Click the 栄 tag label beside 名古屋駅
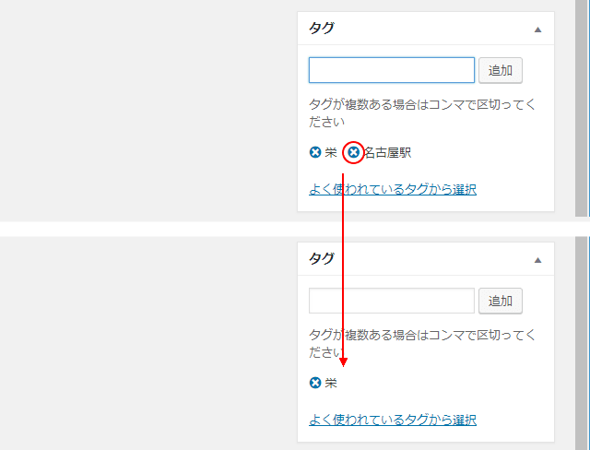The image size is (590, 450). pyautogui.click(x=331, y=152)
